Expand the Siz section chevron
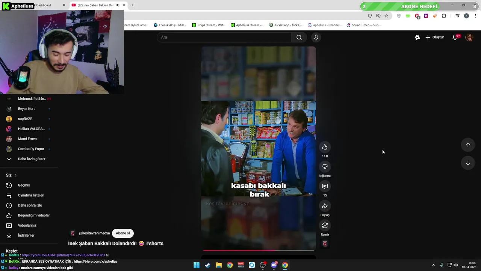Screen dimensions: 481x271 coord(15,175)
